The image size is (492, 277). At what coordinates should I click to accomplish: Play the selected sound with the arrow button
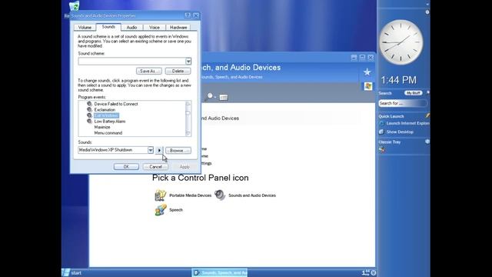[159, 151]
